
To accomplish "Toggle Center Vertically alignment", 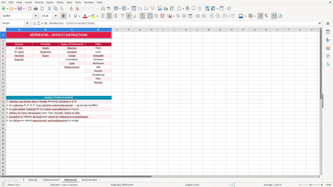I will [x=129, y=16].
